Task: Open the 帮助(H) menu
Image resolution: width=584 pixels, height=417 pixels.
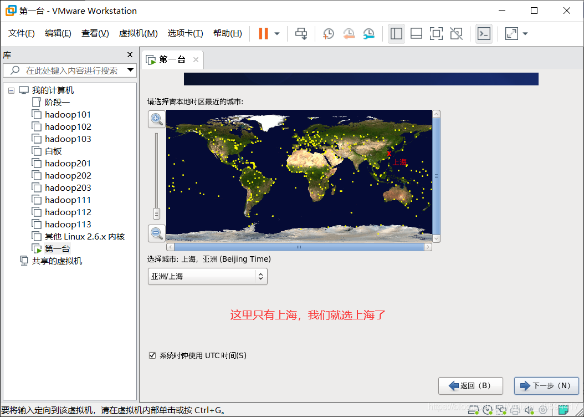Action: pos(228,33)
